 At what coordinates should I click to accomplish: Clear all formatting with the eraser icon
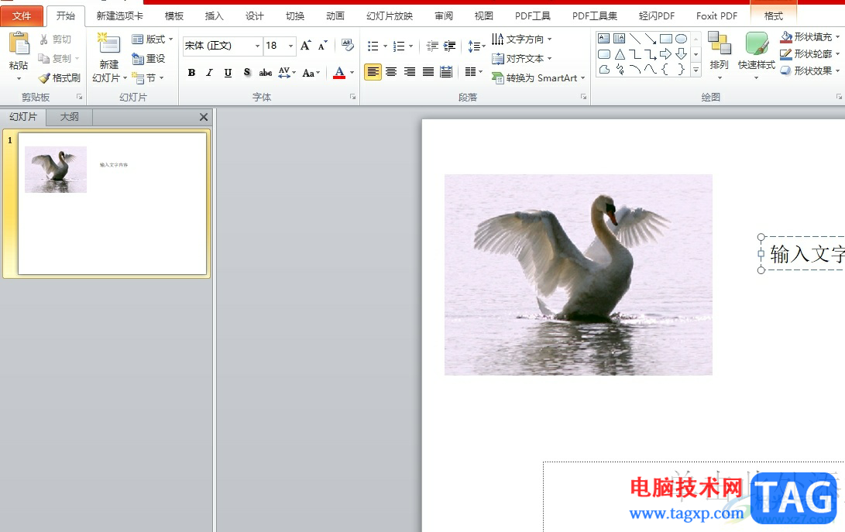coord(348,45)
